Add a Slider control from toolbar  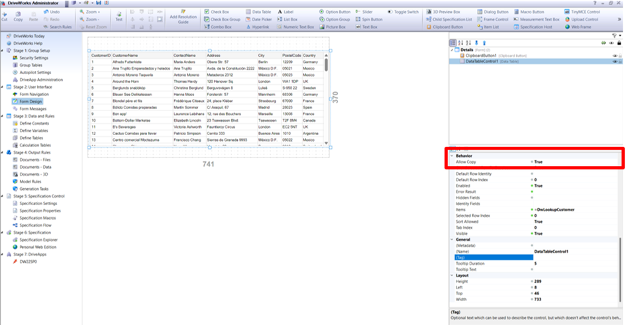click(364, 12)
